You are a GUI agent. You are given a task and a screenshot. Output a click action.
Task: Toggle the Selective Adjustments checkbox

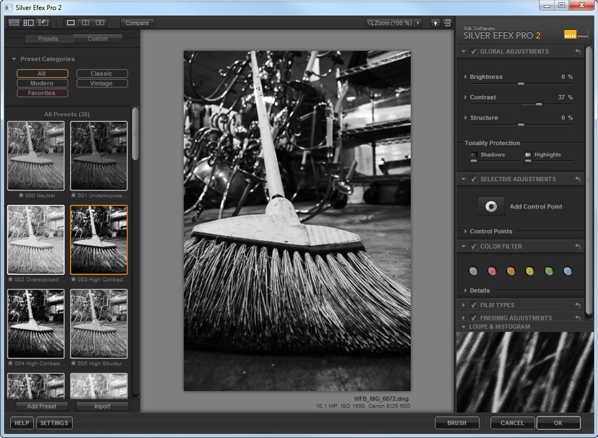[473, 179]
